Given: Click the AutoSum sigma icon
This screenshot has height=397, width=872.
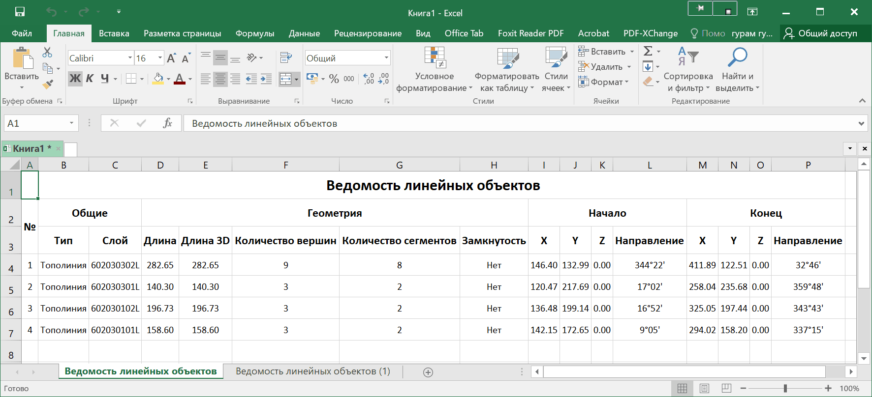Looking at the screenshot, I should tap(648, 51).
